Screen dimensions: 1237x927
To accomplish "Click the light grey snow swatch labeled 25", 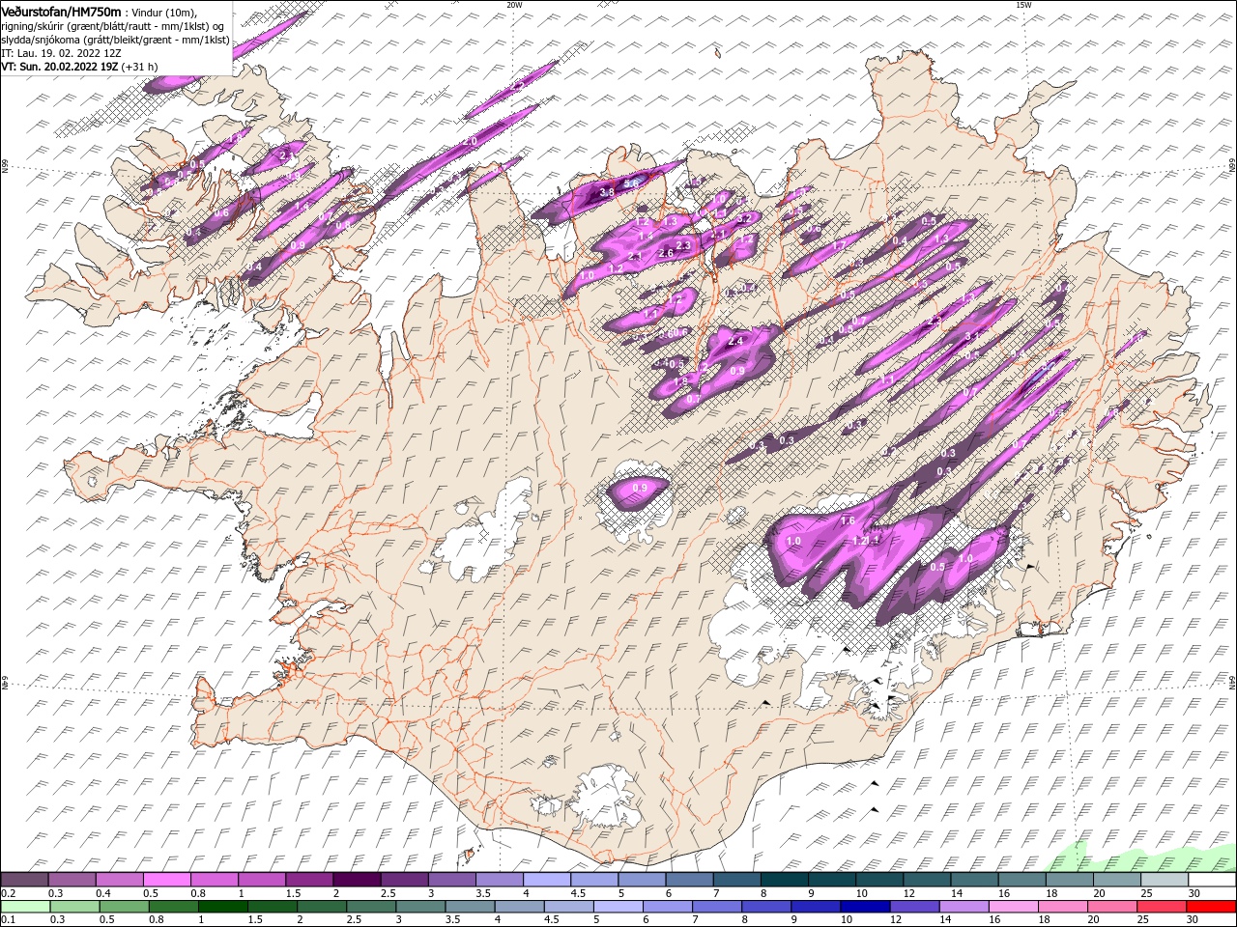I will point(1164,880).
